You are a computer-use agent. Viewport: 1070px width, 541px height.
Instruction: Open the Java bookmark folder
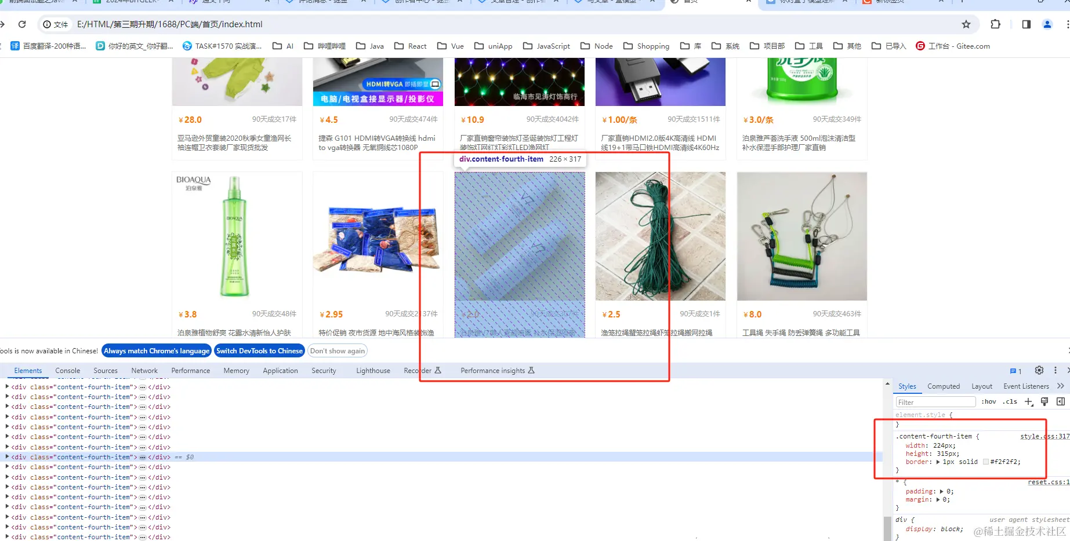coord(370,46)
